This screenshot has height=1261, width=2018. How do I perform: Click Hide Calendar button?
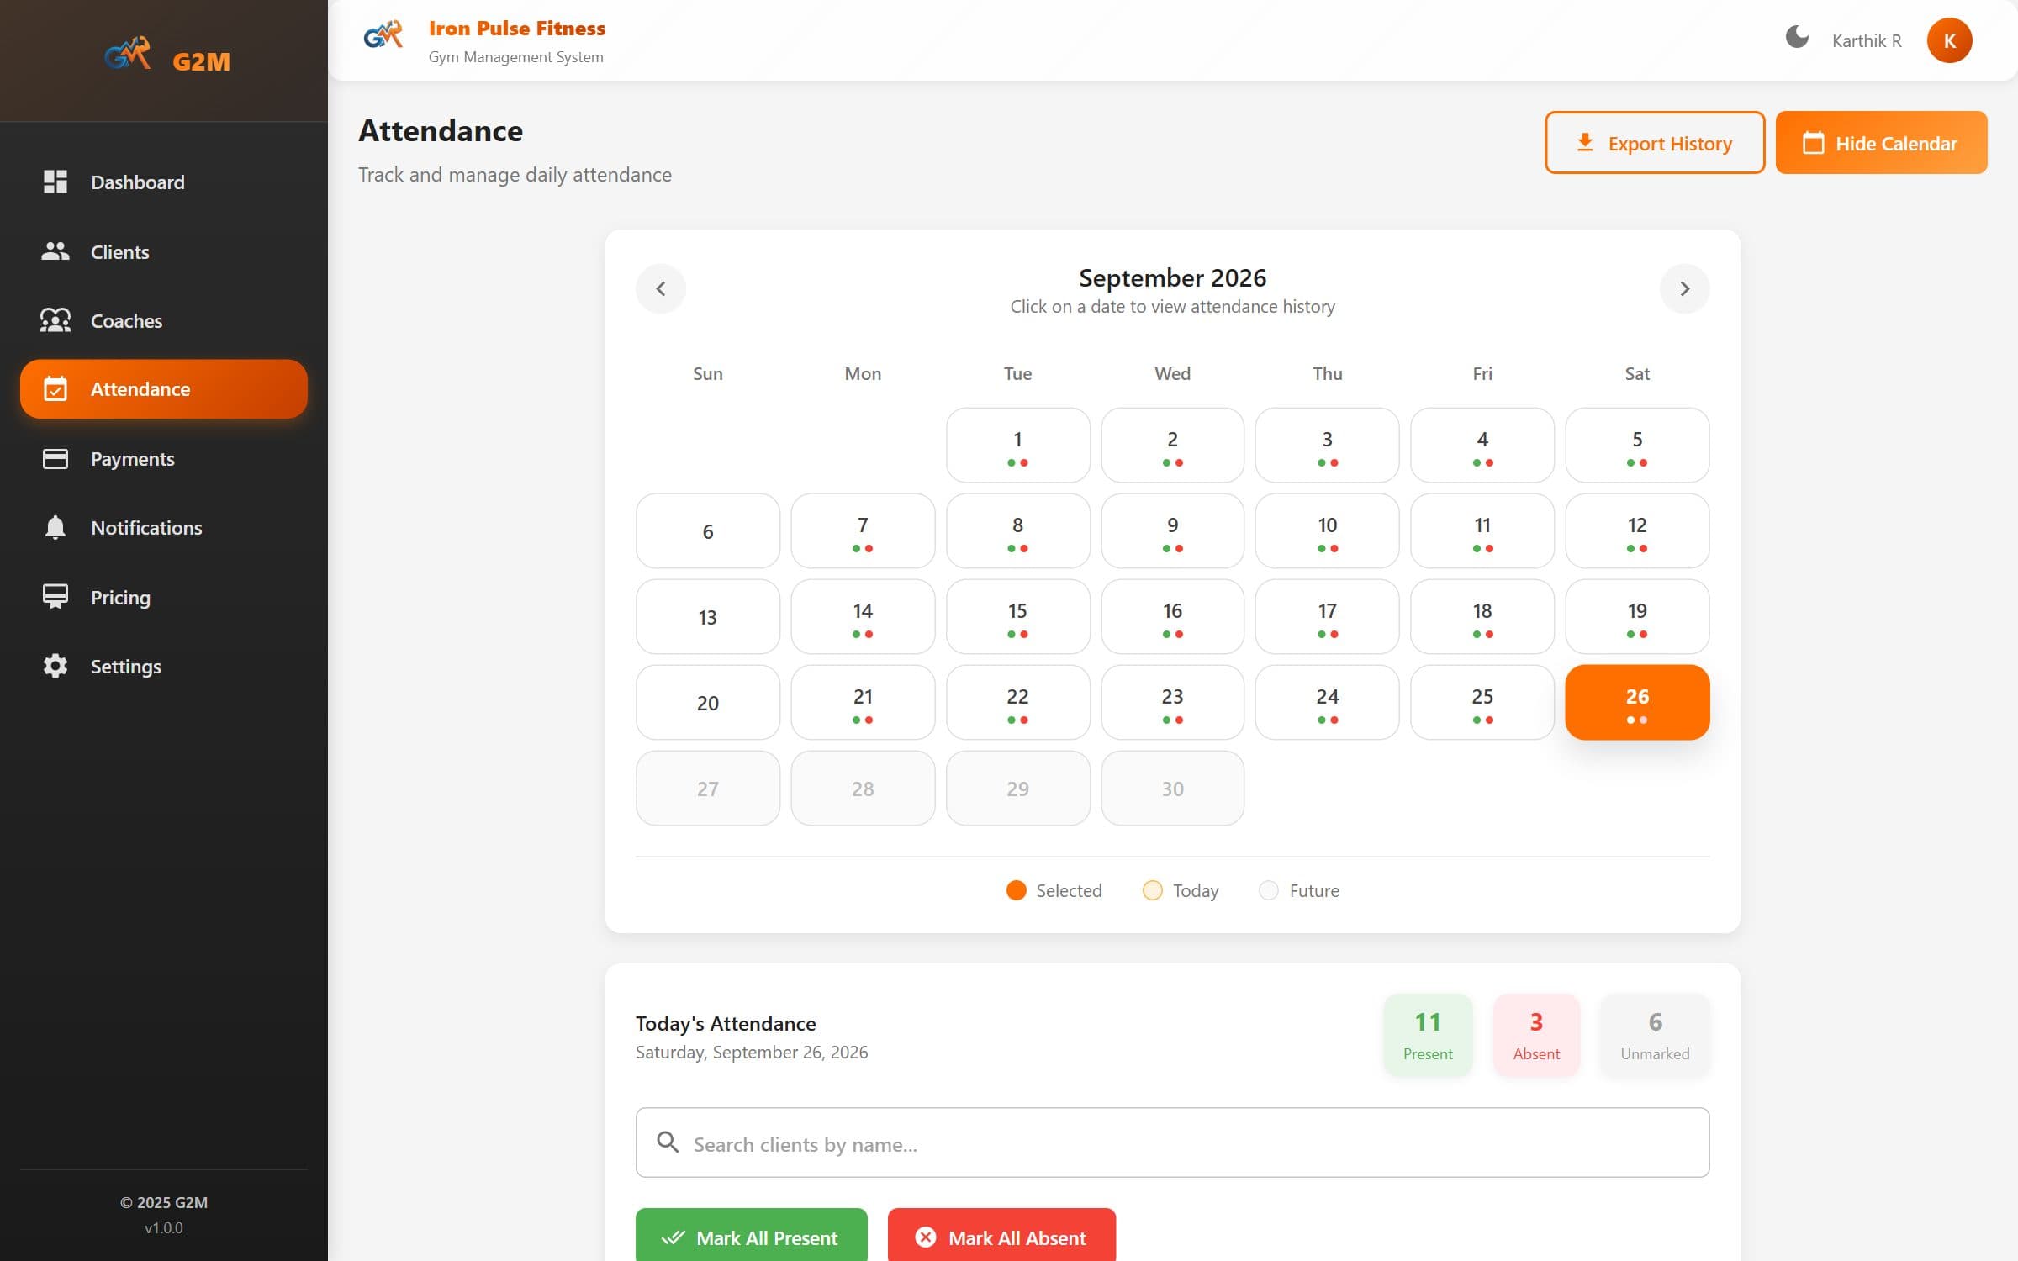coord(1881,143)
